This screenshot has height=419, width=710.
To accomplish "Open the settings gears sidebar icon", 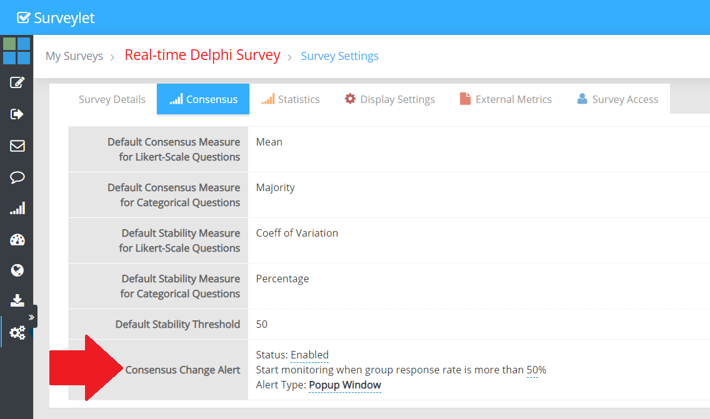I will [17, 332].
